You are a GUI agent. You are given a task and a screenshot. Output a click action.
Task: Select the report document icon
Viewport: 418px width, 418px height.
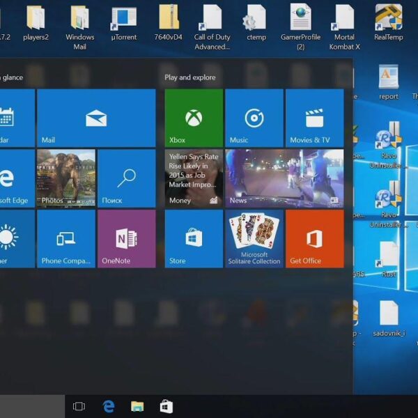389,82
